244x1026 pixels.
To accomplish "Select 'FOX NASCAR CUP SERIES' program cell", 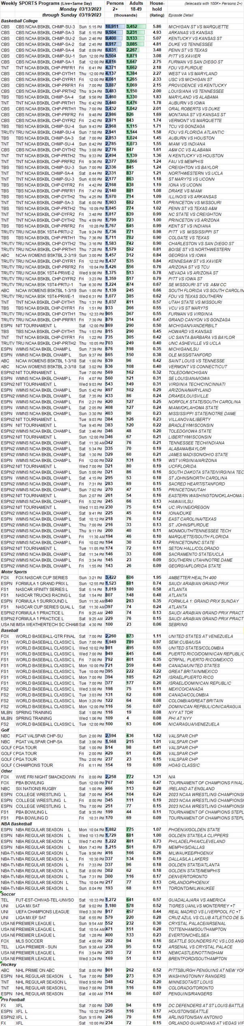I will click(x=42, y=578).
